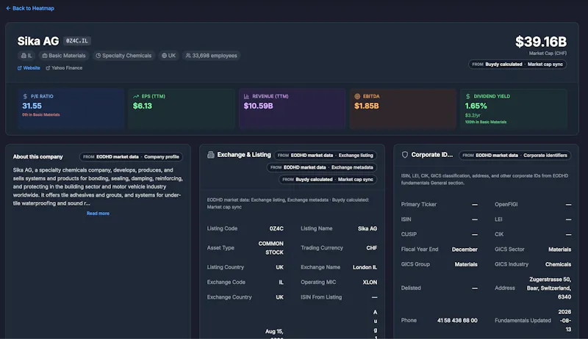This screenshot has width=588, height=339.
Task: Click the 0Z4C.IL ticker badge
Action: pos(77,41)
